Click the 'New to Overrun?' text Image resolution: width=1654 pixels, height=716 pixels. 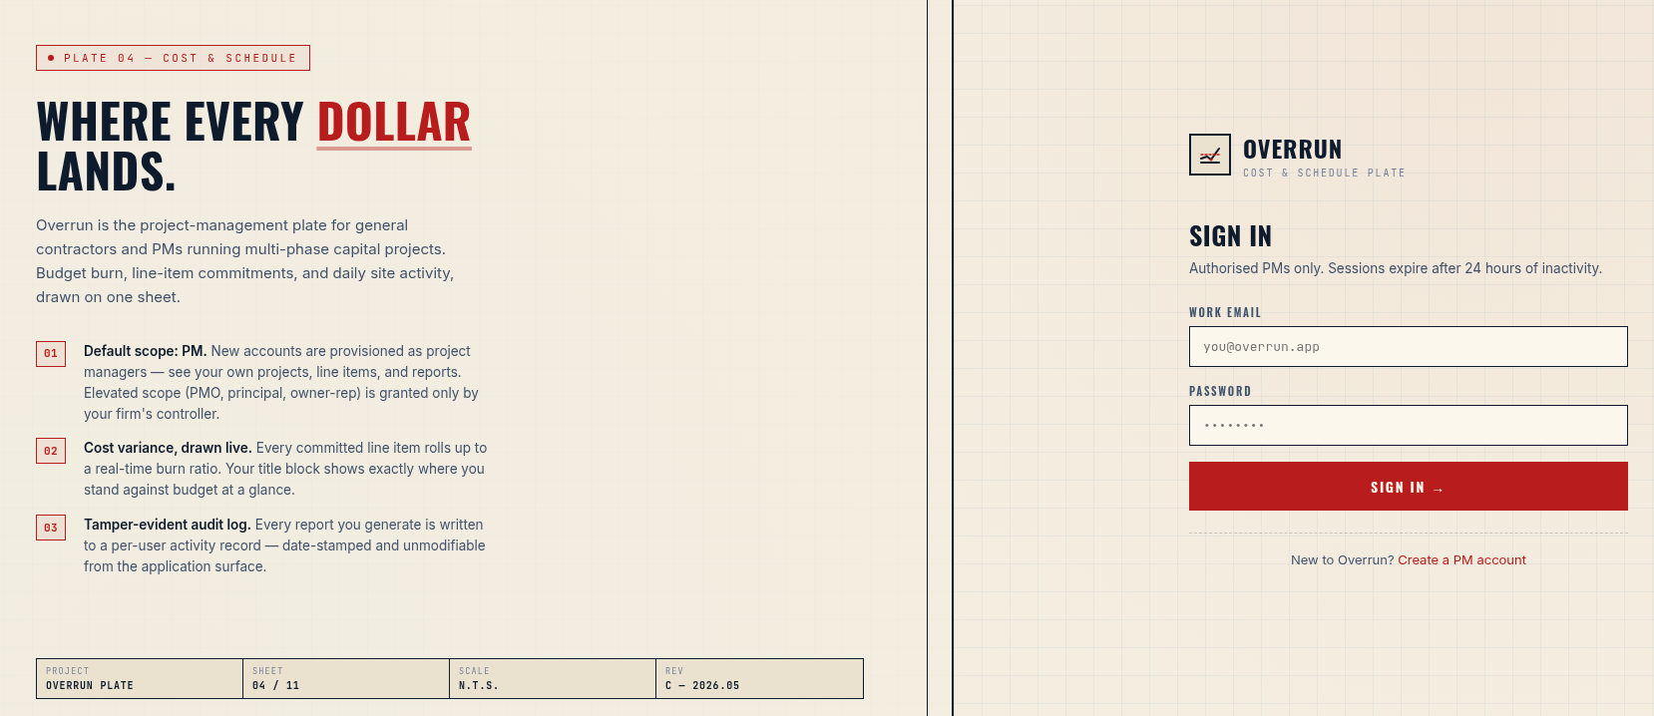[1342, 560]
